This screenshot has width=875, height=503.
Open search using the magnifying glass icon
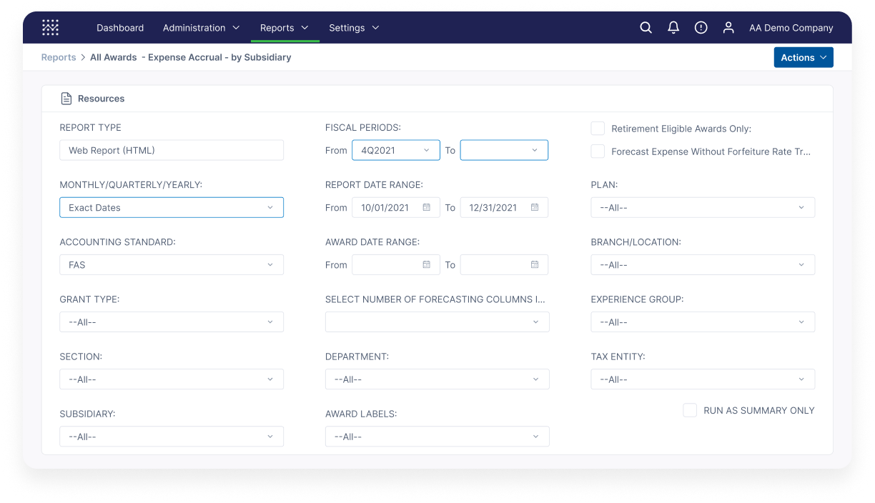[x=646, y=27]
